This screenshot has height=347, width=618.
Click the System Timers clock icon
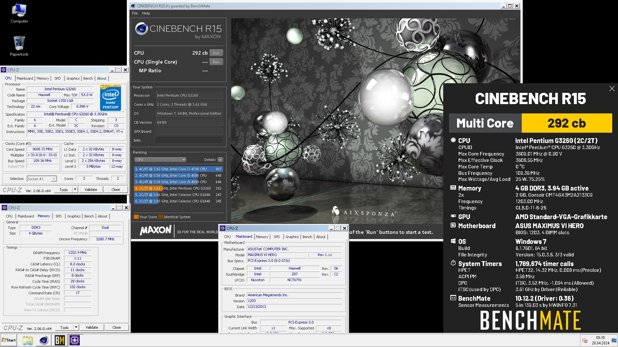click(x=453, y=263)
